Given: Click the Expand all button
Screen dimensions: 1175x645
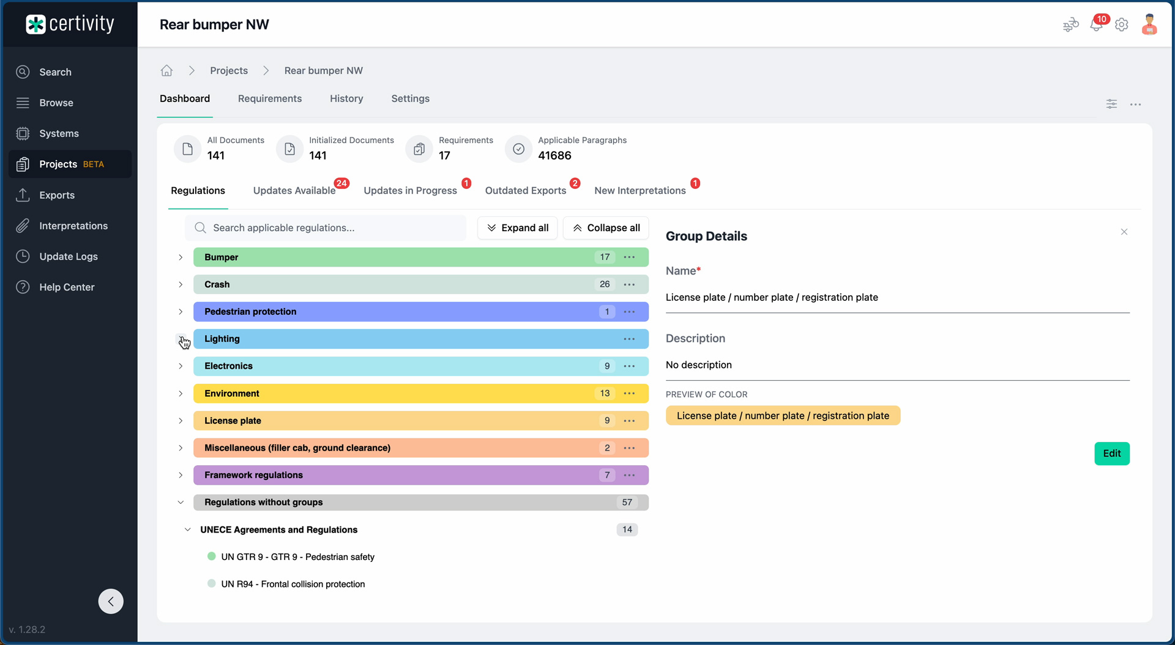Looking at the screenshot, I should pyautogui.click(x=517, y=228).
